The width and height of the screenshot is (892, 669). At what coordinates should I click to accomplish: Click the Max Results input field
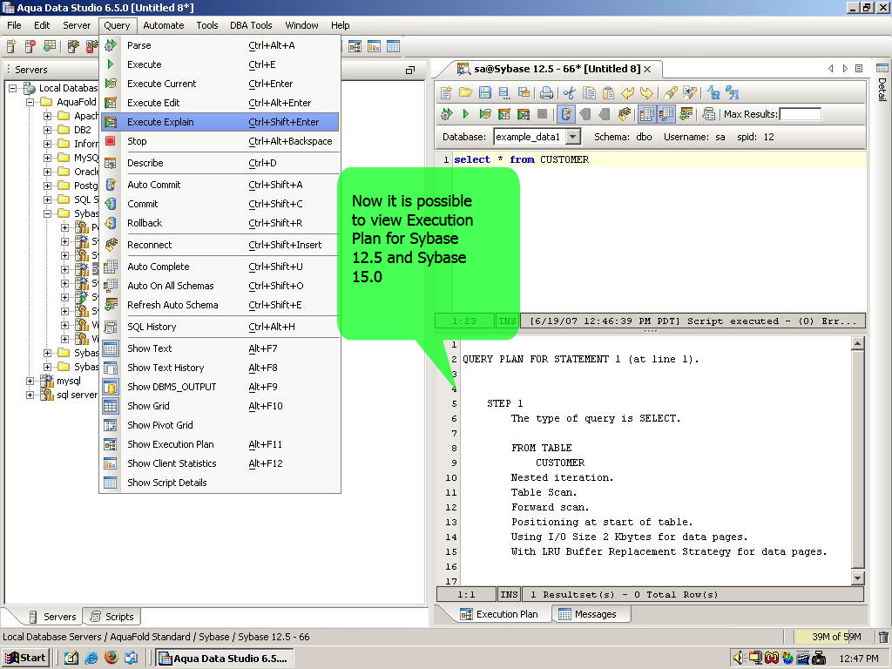click(800, 114)
